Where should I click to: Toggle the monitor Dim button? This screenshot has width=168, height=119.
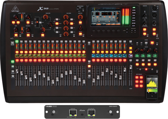click(145, 34)
